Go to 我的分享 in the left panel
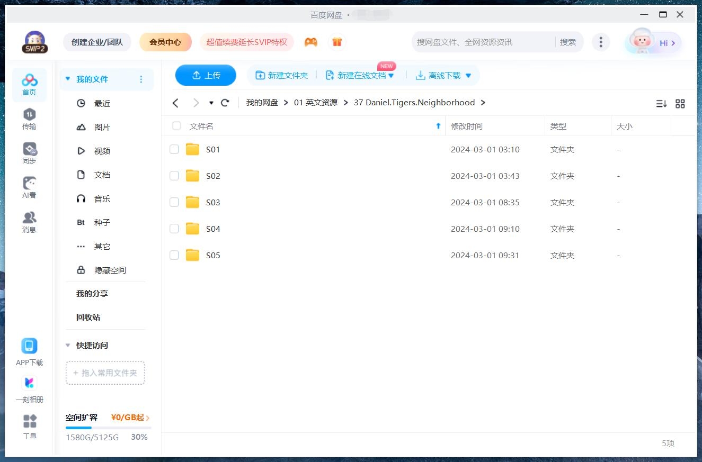 (x=93, y=293)
